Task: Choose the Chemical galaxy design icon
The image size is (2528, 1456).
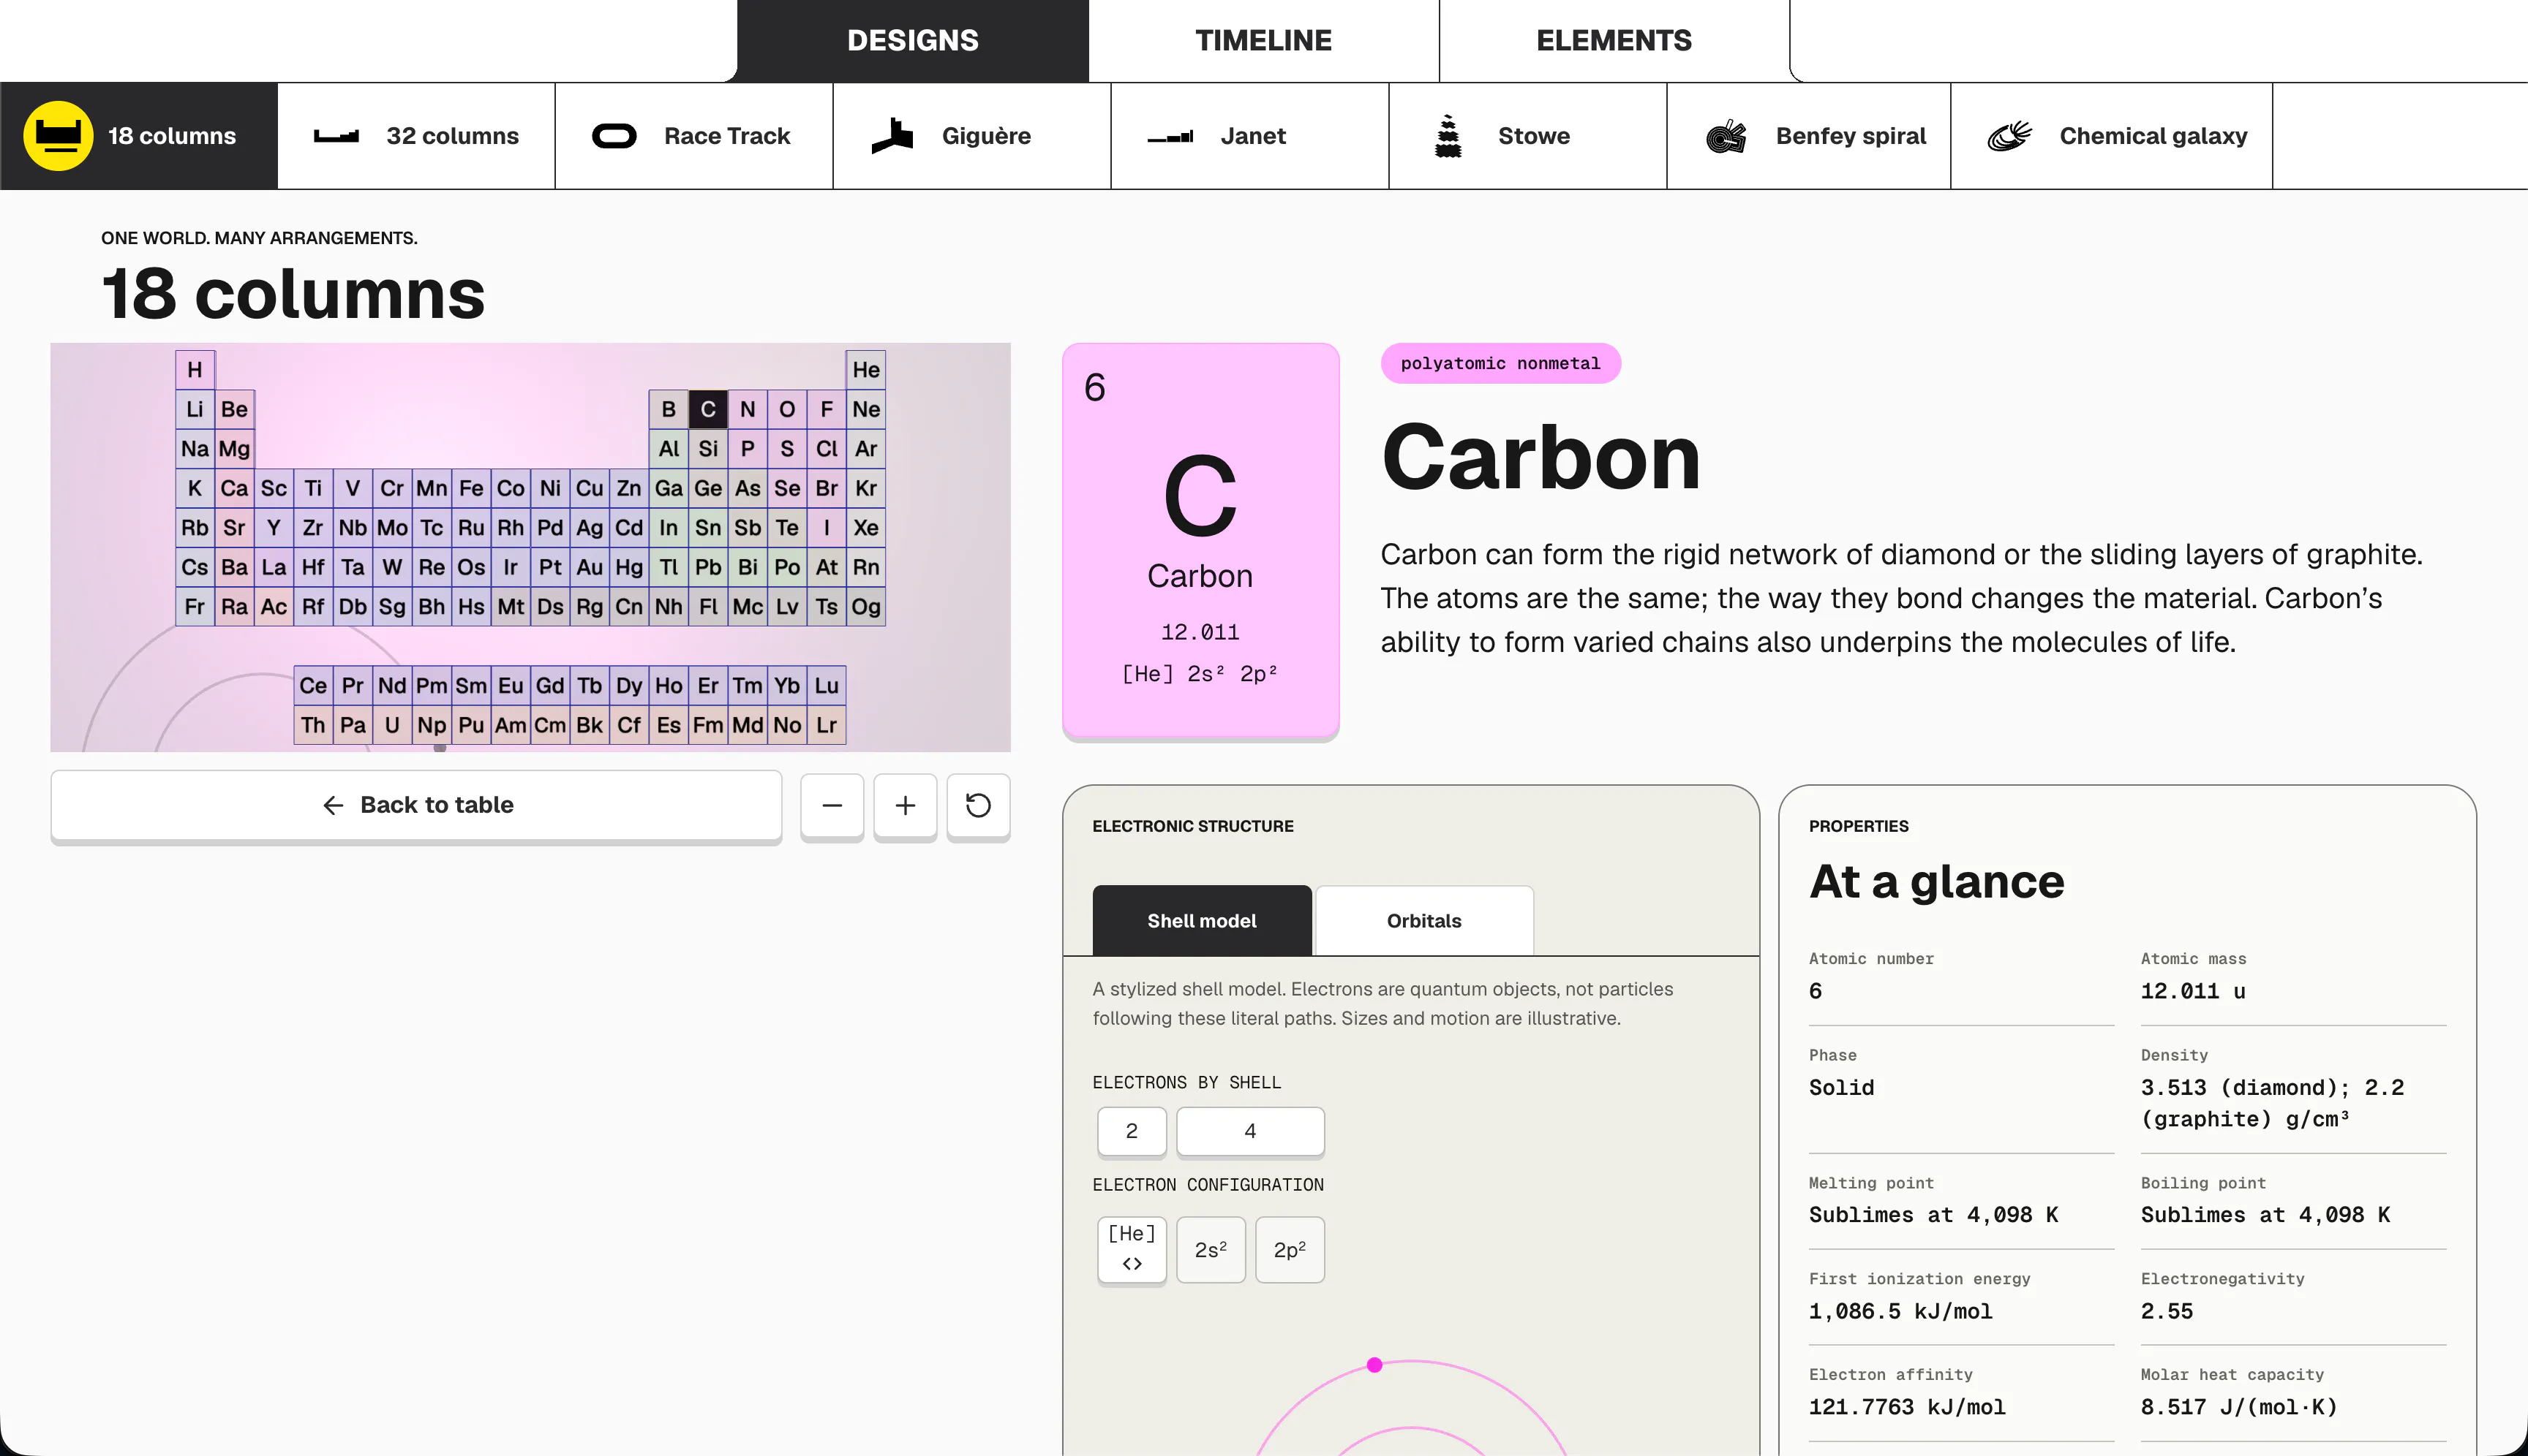Action: click(2009, 136)
